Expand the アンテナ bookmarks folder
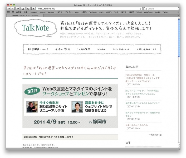 [x=69, y=12]
